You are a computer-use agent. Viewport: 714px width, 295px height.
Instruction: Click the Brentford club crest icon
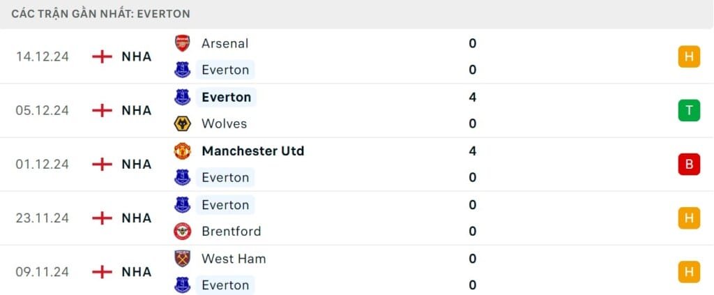182,231
